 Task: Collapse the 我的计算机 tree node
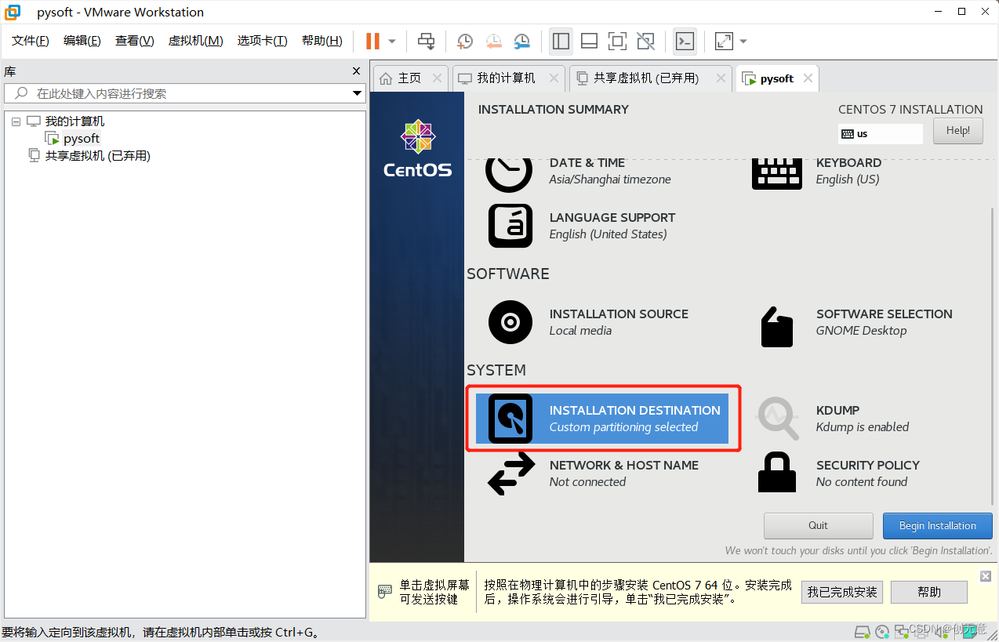[x=16, y=122]
